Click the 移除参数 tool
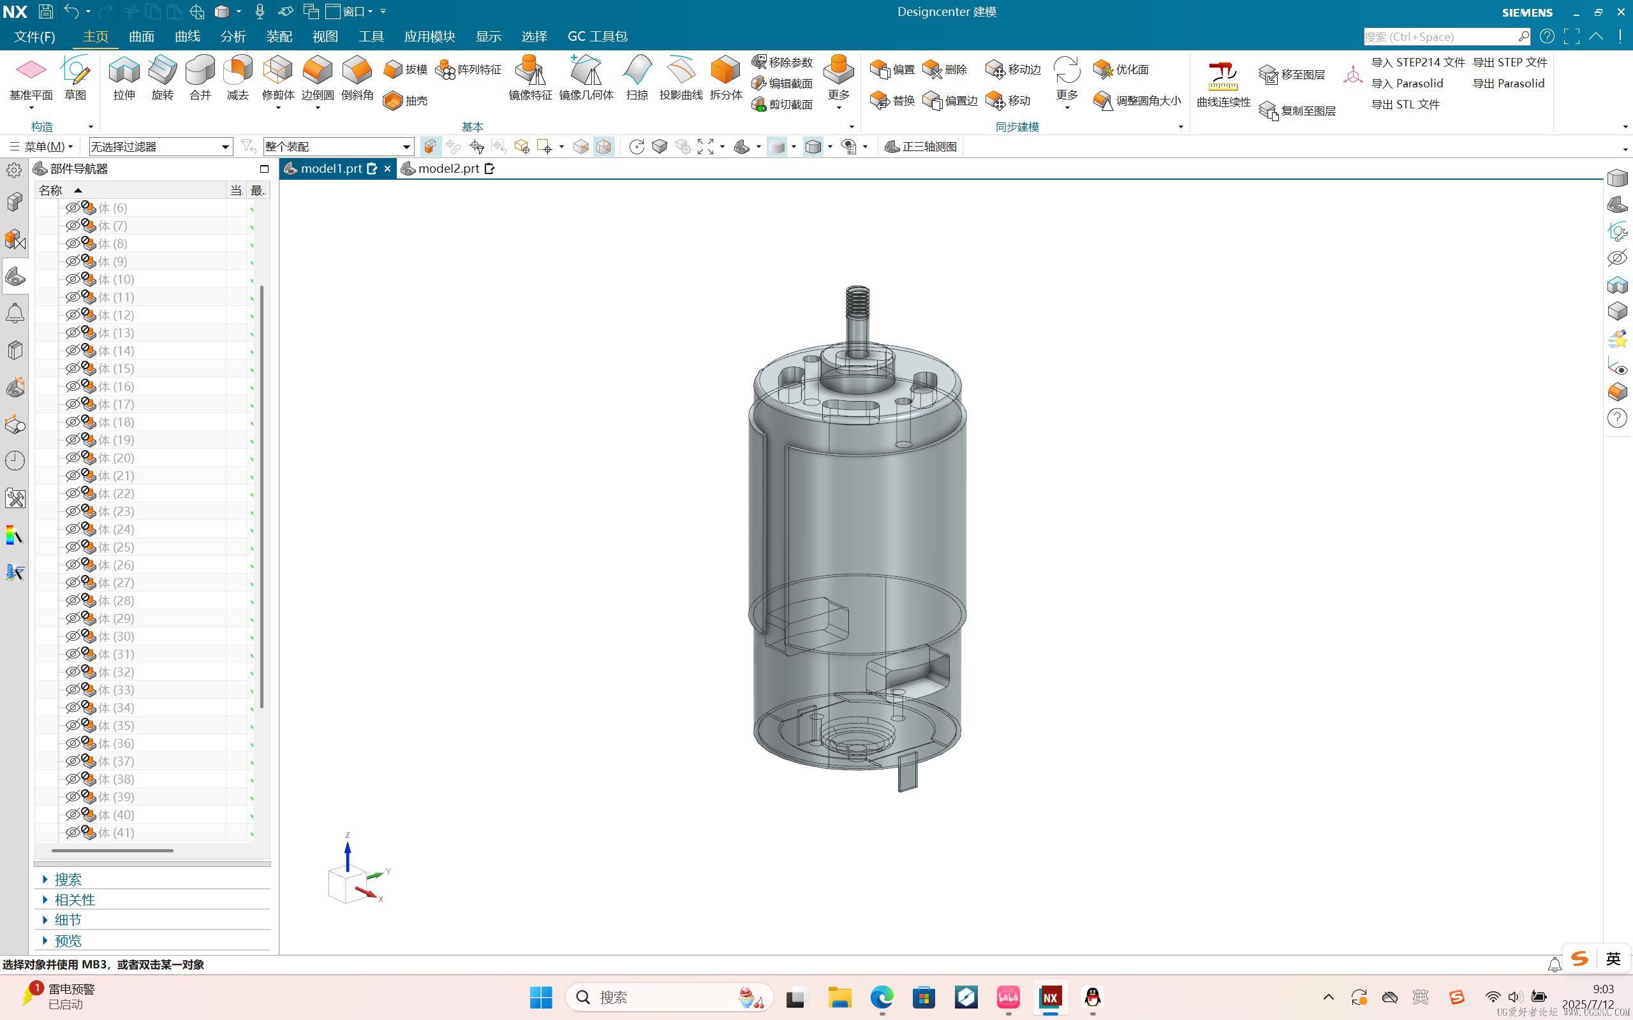 [x=783, y=62]
